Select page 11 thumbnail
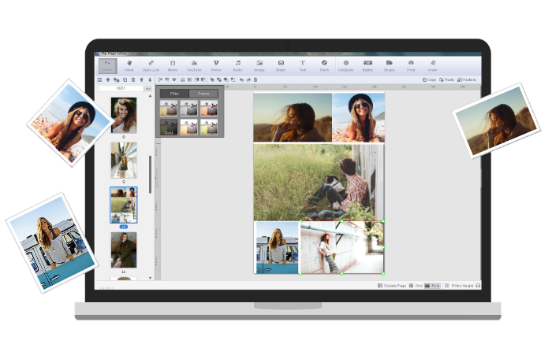Image resolution: width=552 pixels, height=355 pixels. tap(123, 250)
